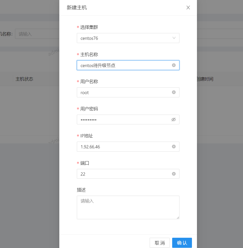Select the IP地址 input field
Screen dimensions: 243x248
125,147
